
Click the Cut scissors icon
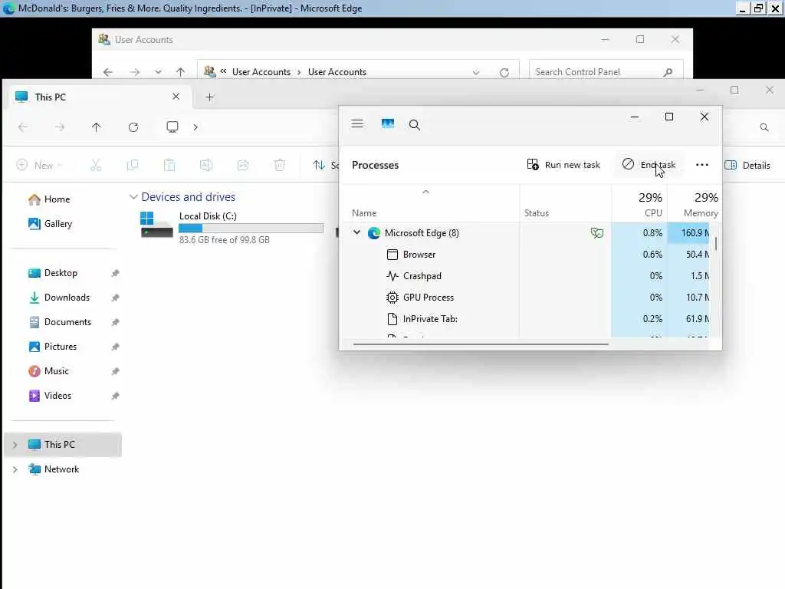coord(96,165)
